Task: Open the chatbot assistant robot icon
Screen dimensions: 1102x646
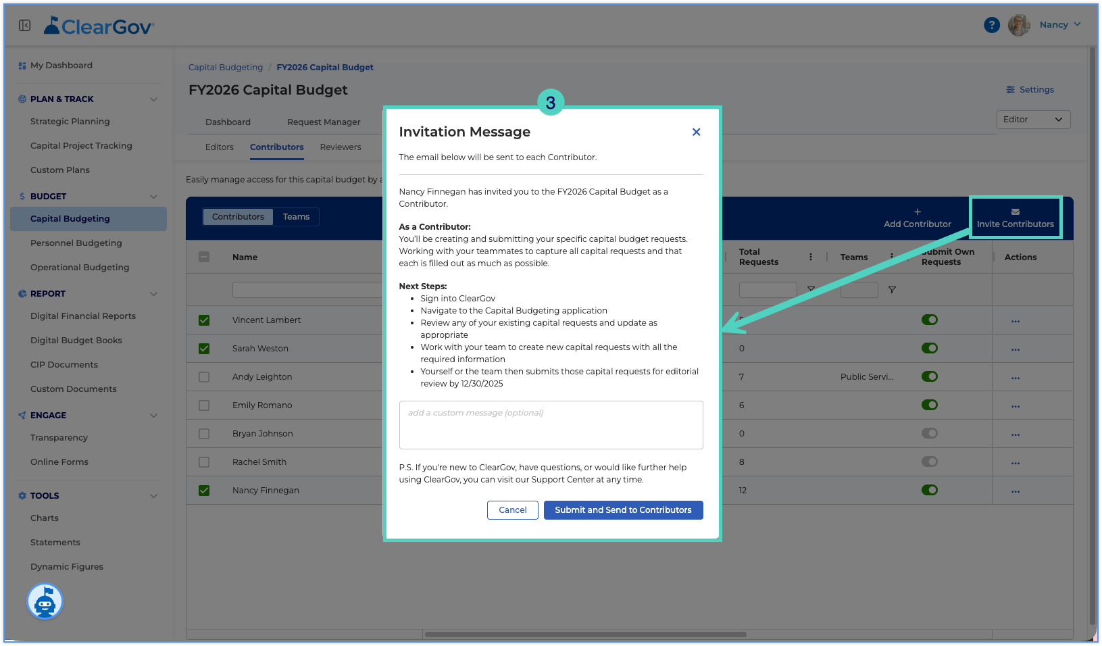Action: [x=45, y=601]
